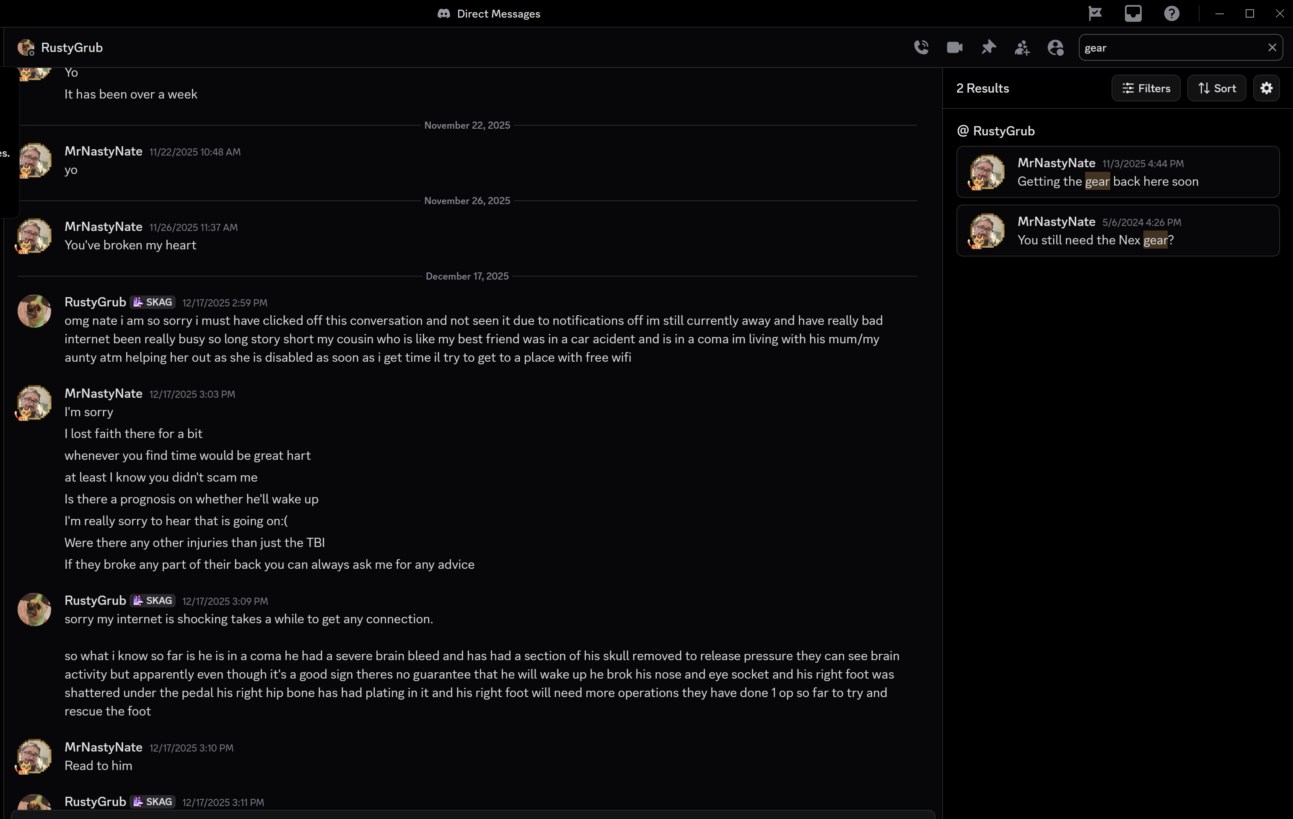Viewport: 1293px width, 819px height.
Task: Start a voice call with RustyGrub
Action: point(921,47)
